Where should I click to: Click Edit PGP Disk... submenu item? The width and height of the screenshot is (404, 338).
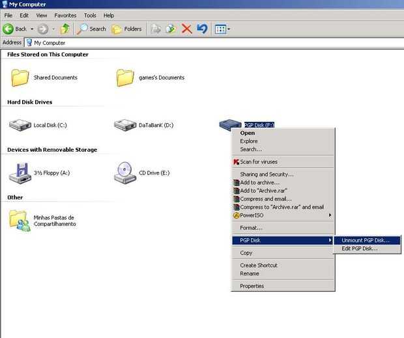click(x=367, y=249)
